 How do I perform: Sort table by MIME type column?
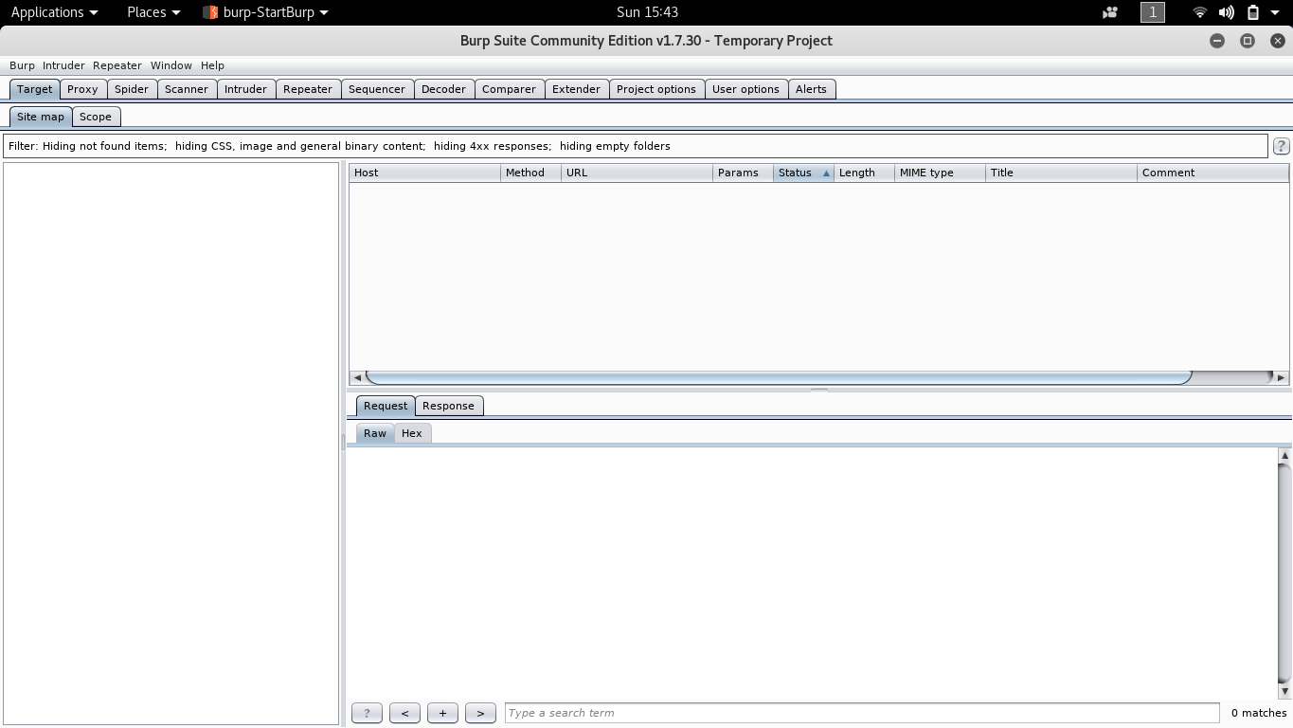tap(940, 173)
